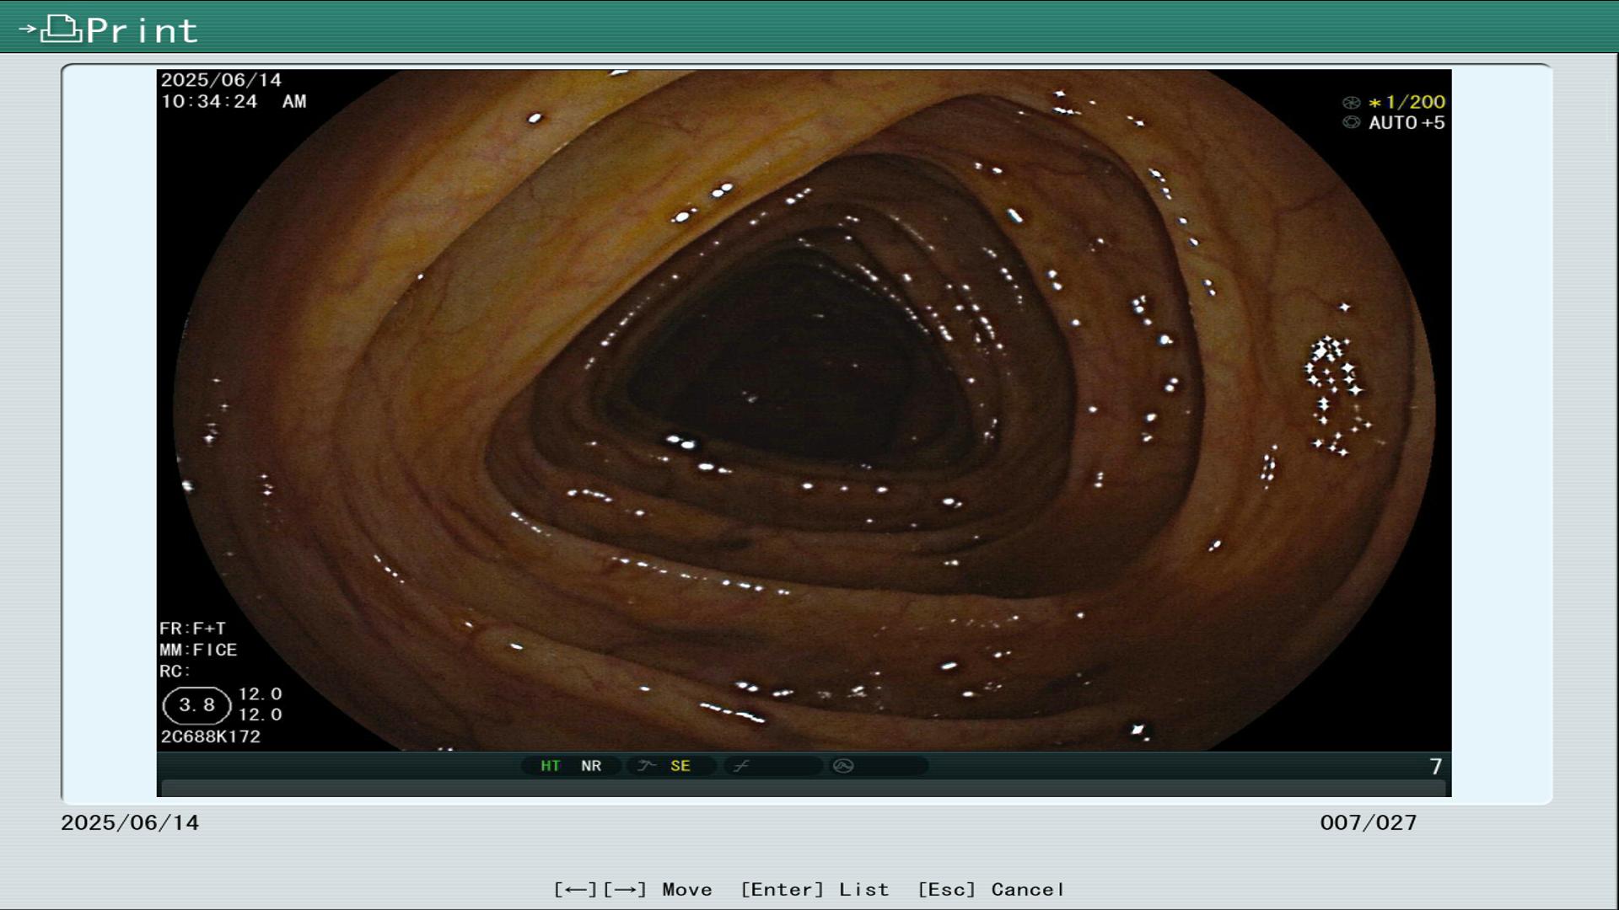Click the timestamp 10:34:24 AM
1619x910 pixels.
click(234, 102)
